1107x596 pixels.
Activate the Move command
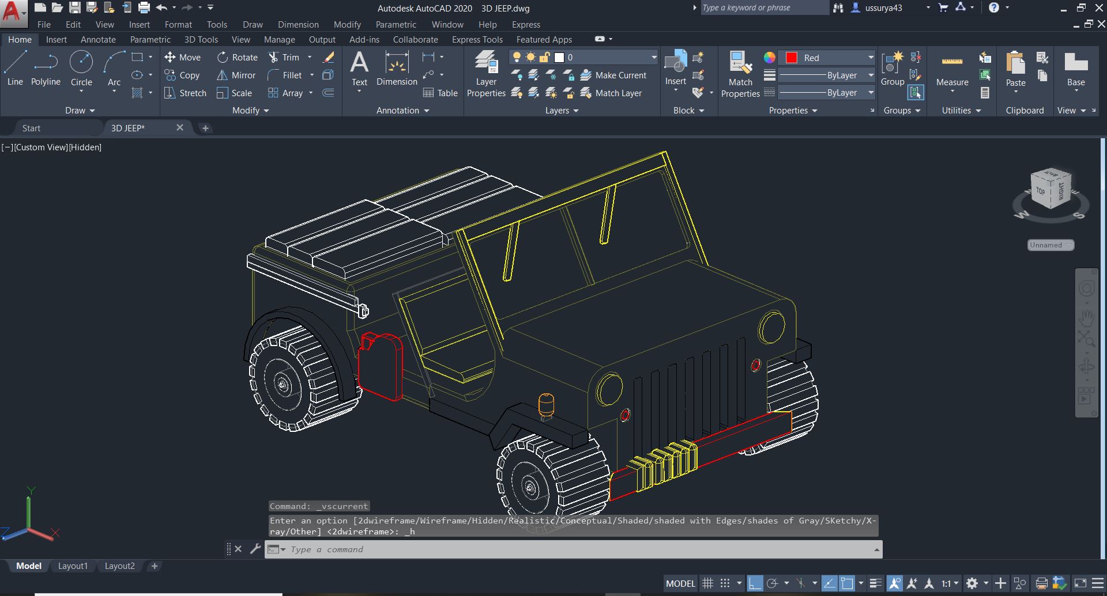(183, 57)
